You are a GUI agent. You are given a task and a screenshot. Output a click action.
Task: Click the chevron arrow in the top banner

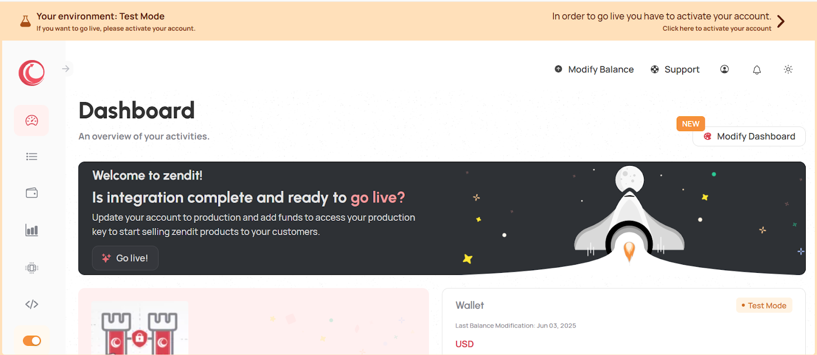click(781, 21)
